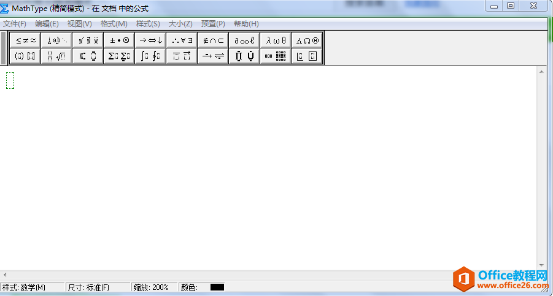
Task: Open the uppercase Greek palette (ΛΩ)
Action: click(307, 40)
